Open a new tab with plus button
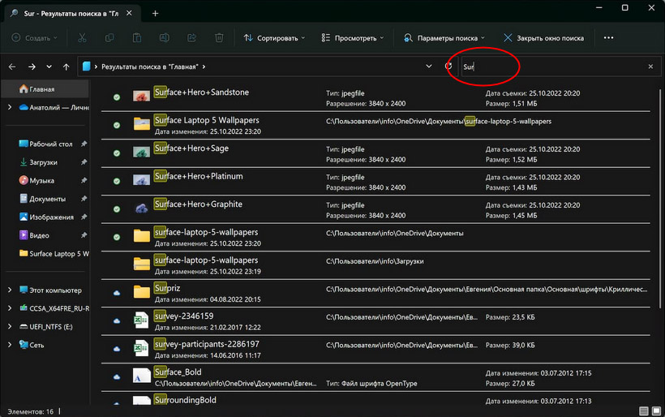 (155, 14)
